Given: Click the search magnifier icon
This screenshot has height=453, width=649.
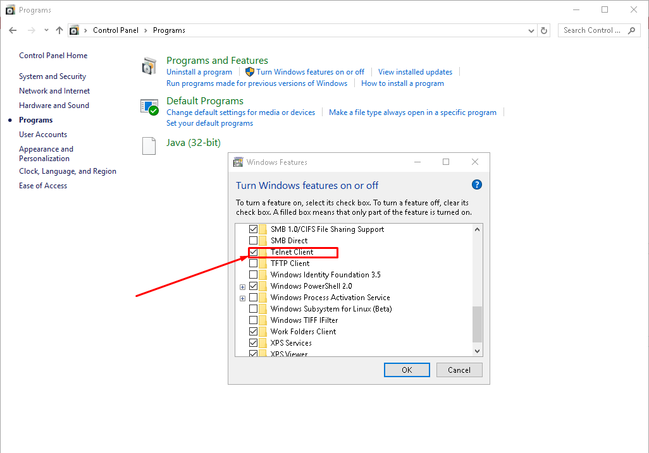Looking at the screenshot, I should 631,30.
